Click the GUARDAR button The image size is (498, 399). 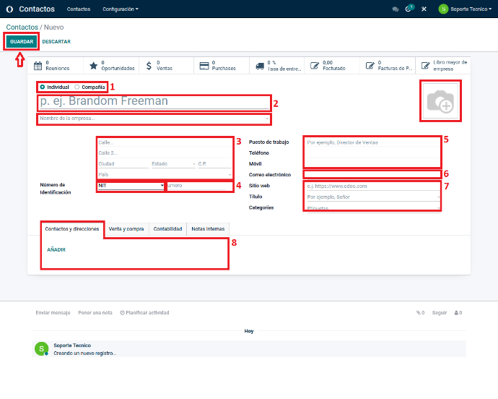pos(22,42)
